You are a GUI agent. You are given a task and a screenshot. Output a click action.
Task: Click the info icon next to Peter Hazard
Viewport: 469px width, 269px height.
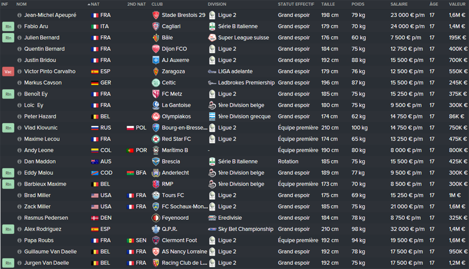click(x=19, y=117)
